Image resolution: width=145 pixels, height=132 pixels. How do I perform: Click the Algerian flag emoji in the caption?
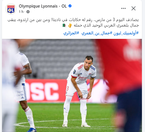click(65, 25)
